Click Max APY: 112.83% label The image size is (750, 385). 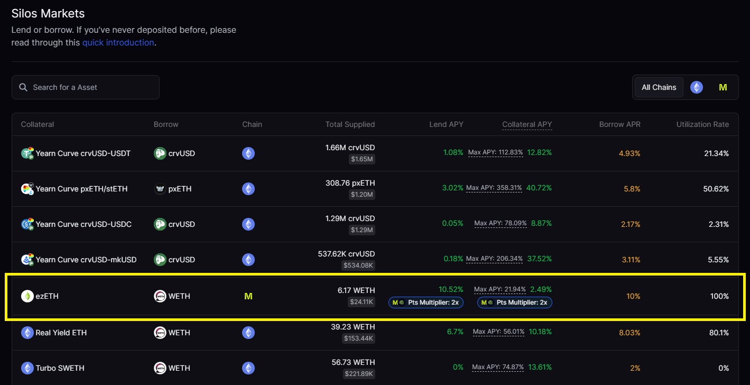tap(496, 152)
